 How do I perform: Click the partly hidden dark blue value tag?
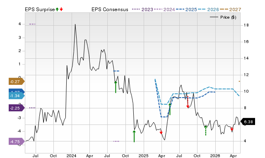click(x=17, y=91)
